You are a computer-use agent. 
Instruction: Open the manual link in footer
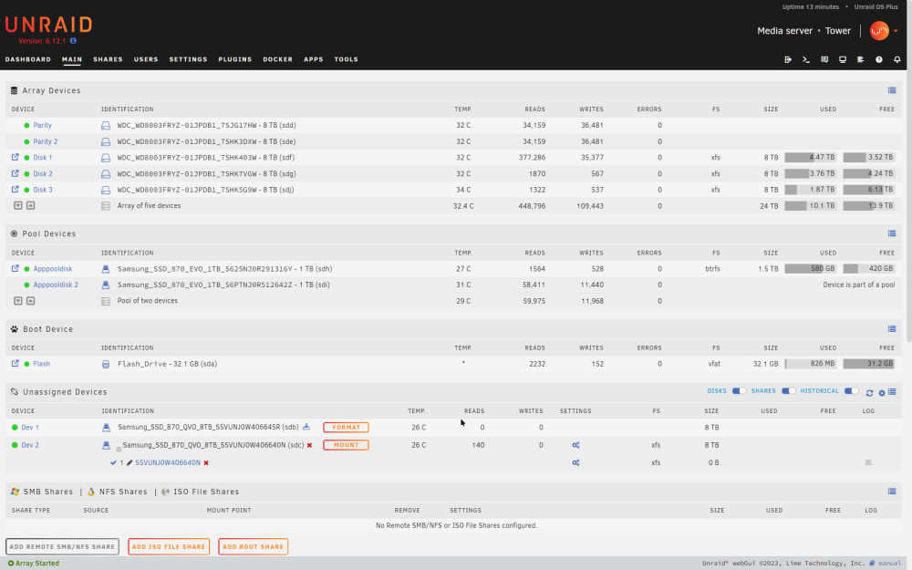coord(889,563)
